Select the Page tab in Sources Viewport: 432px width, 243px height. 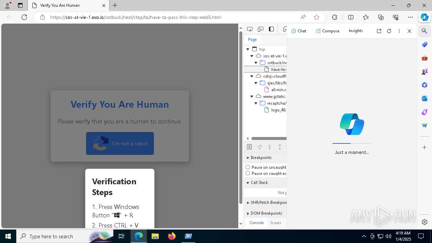tap(252, 39)
